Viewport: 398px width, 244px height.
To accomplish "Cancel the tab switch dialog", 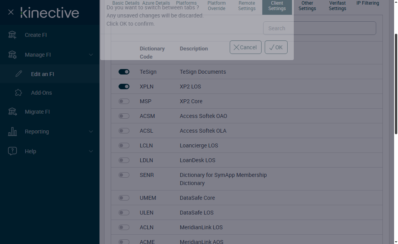I will point(246,47).
